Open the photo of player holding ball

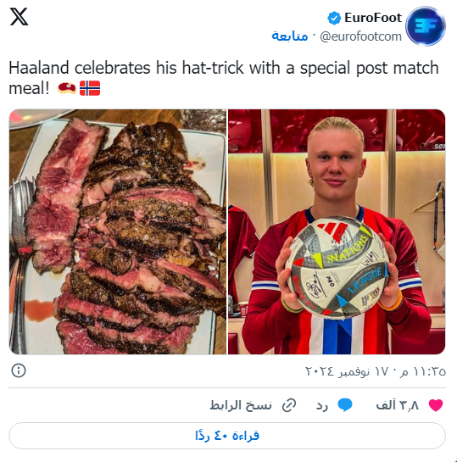click(x=337, y=231)
